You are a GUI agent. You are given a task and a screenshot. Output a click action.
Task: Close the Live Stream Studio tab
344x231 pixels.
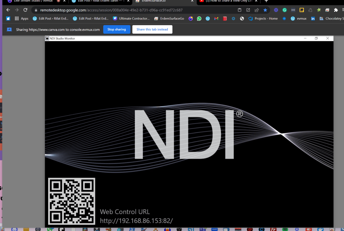click(x=64, y=1)
